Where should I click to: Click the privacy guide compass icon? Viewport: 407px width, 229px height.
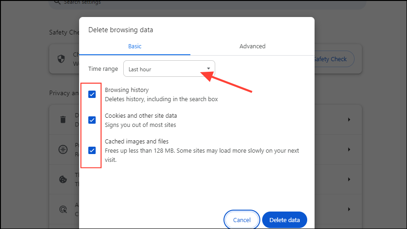tap(63, 149)
